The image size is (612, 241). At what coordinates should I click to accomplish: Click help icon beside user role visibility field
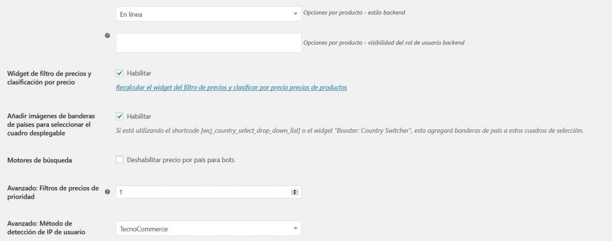[x=108, y=36]
